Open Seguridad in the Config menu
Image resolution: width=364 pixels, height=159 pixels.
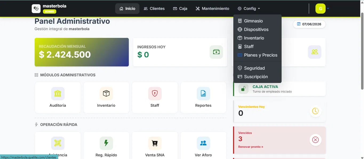click(x=257, y=68)
